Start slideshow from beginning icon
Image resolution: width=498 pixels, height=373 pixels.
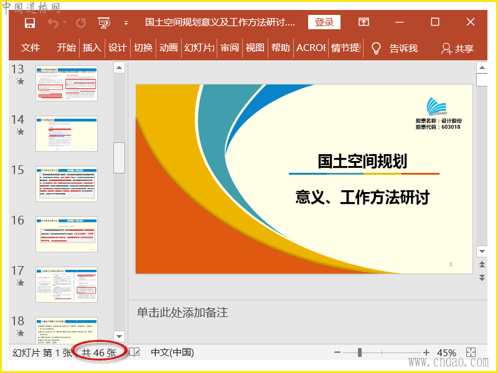tap(104, 23)
